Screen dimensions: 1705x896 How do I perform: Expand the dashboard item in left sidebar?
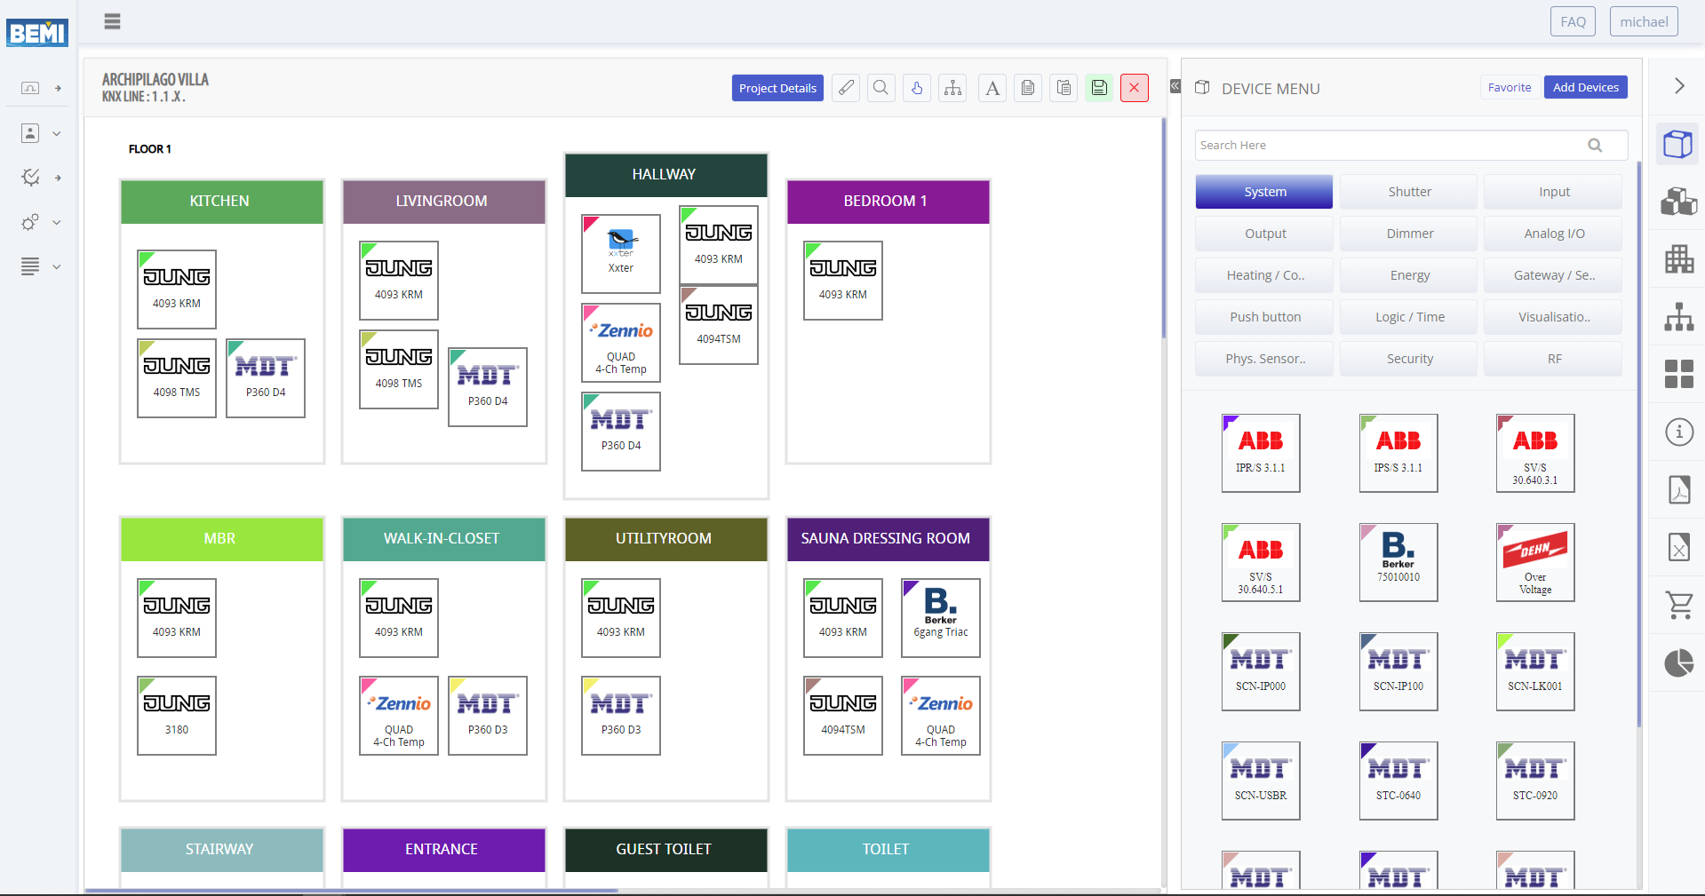coord(41,88)
